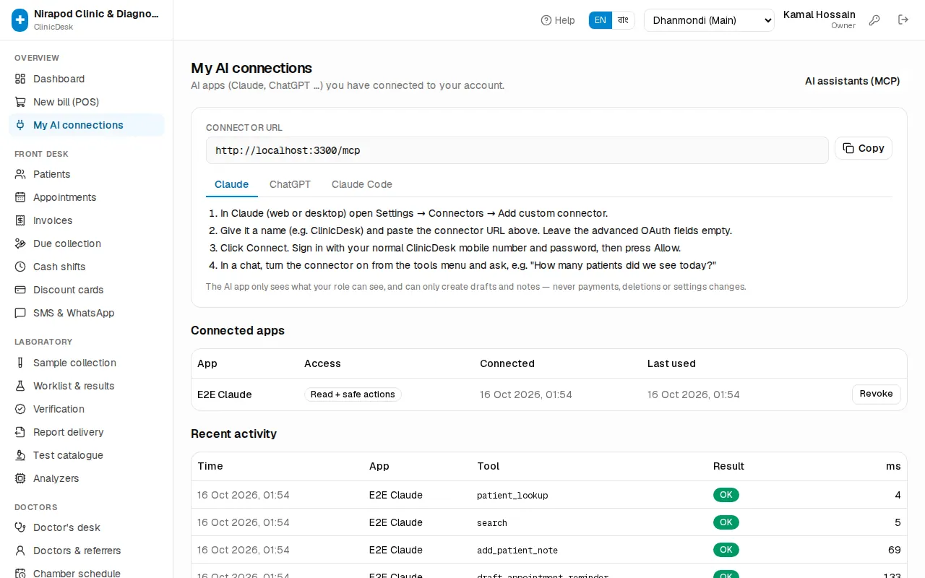This screenshot has width=925, height=578.
Task: Open the New bill (POS) cart icon
Action: pos(20,102)
